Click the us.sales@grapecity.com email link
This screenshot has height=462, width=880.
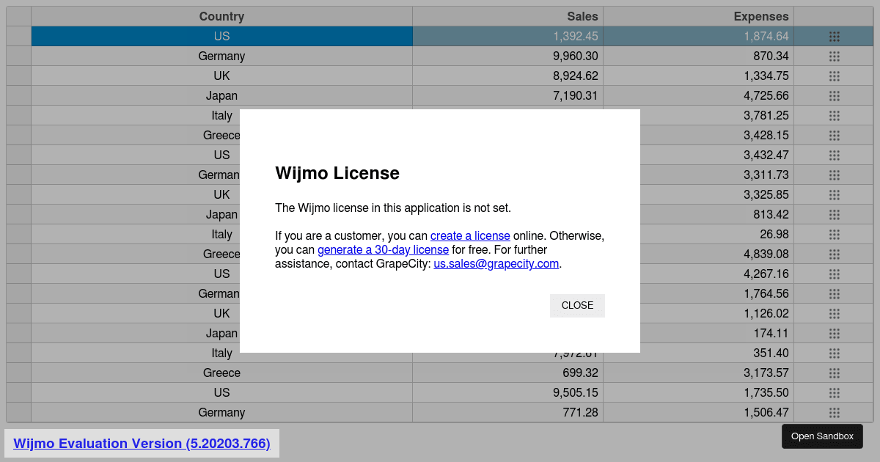496,263
